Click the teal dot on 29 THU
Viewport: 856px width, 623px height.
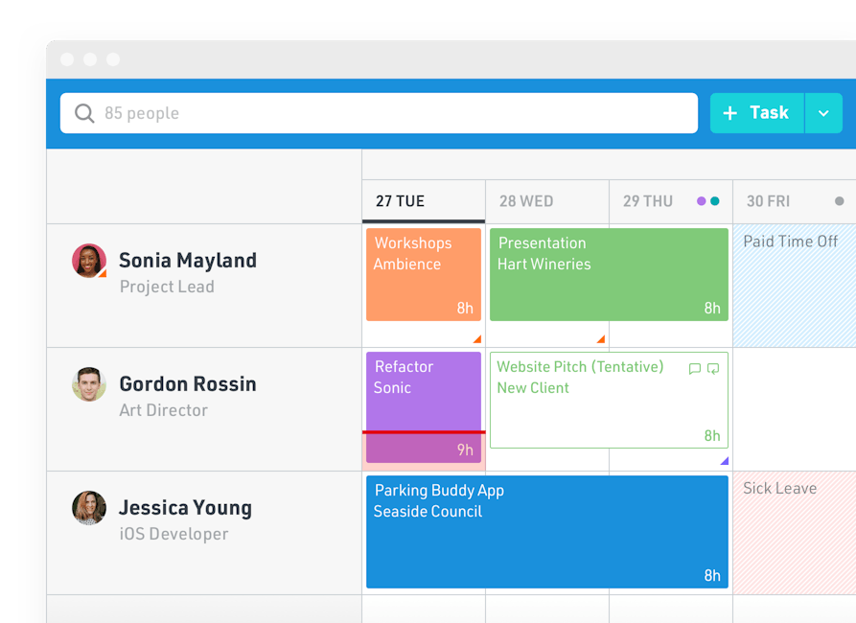click(715, 201)
